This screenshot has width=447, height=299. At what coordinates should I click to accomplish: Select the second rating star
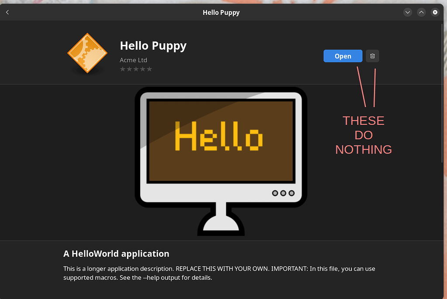click(129, 69)
